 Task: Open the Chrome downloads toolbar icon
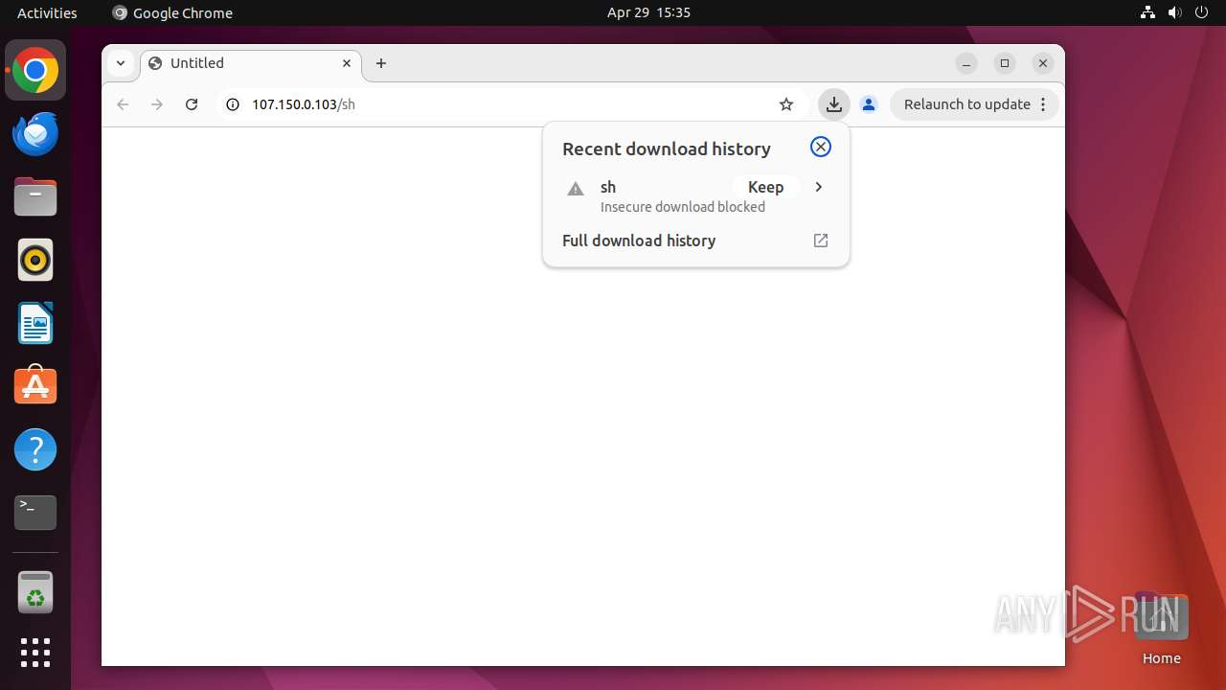(833, 104)
